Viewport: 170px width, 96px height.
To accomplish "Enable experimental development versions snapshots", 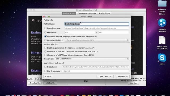I will pos(45,48).
